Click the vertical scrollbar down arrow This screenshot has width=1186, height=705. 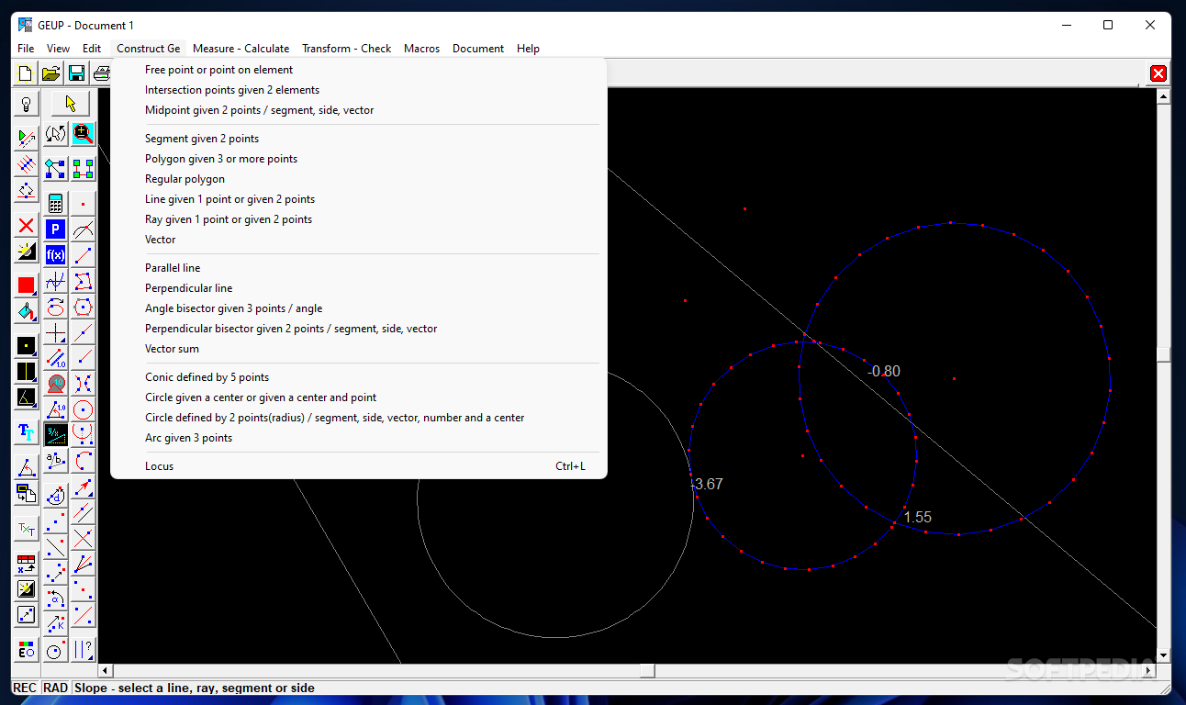pyautogui.click(x=1164, y=655)
